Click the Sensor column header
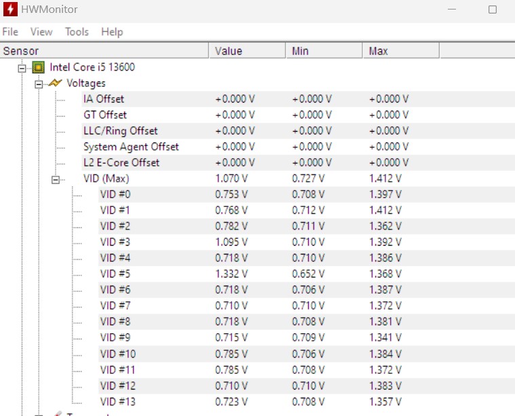Image resolution: width=515 pixels, height=416 pixels. (x=104, y=51)
